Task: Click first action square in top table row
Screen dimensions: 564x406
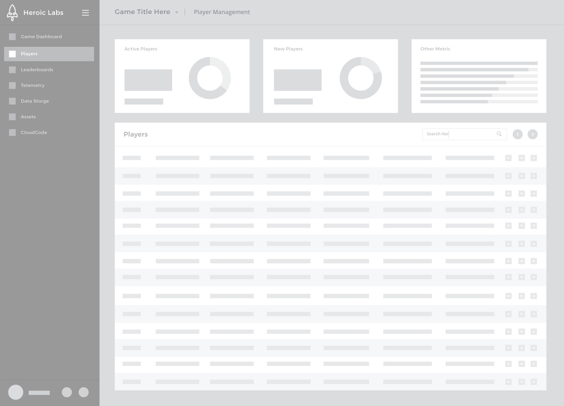Action: (x=508, y=158)
